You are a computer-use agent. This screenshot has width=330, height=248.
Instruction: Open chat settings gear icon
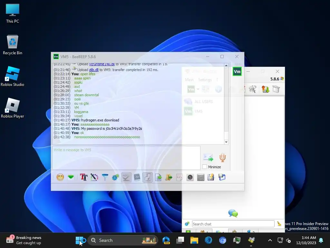click(x=115, y=177)
